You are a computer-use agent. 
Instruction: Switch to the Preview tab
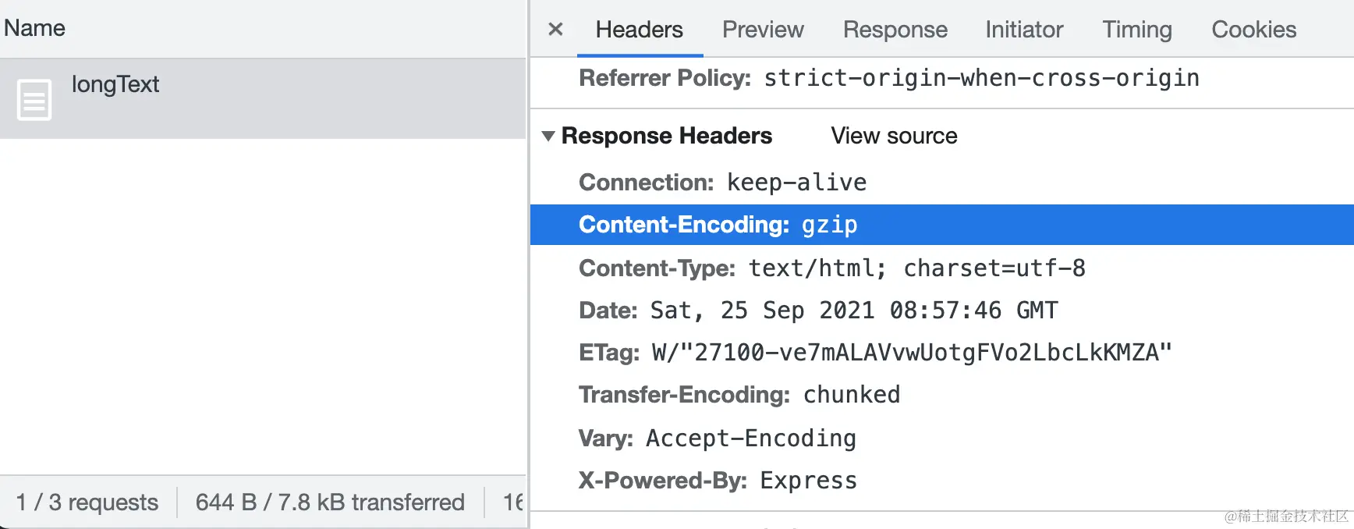click(763, 30)
